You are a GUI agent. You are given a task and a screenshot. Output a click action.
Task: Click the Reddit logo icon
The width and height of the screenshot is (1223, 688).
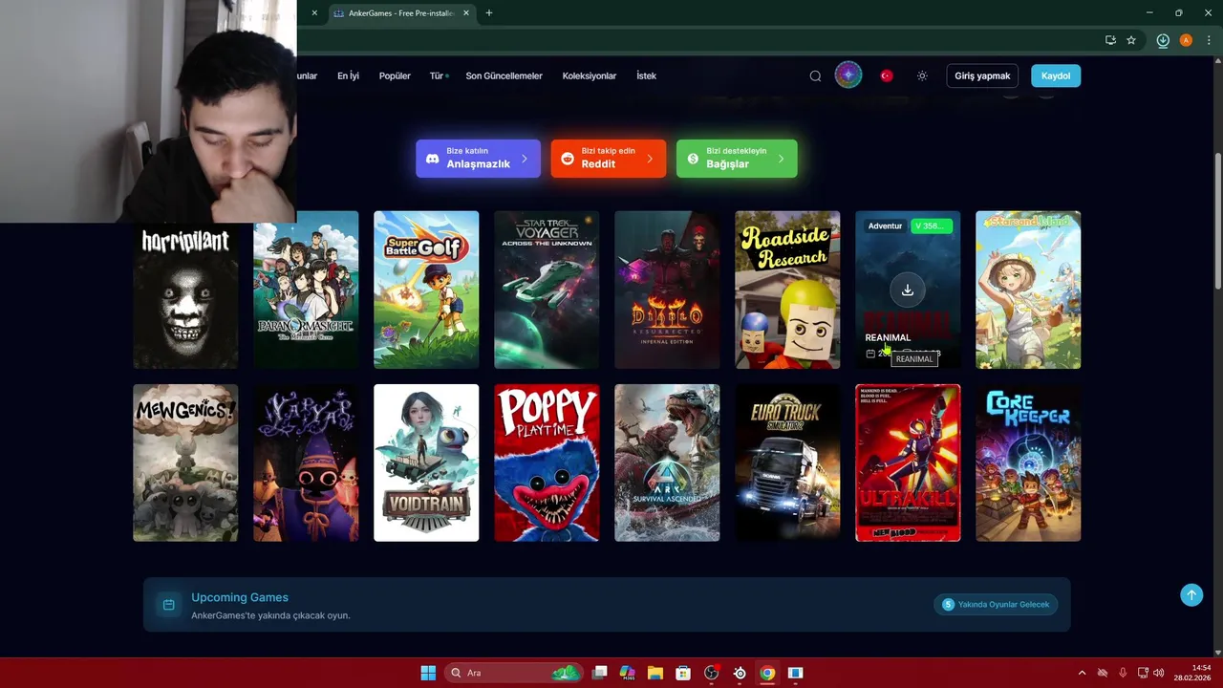pyautogui.click(x=568, y=159)
